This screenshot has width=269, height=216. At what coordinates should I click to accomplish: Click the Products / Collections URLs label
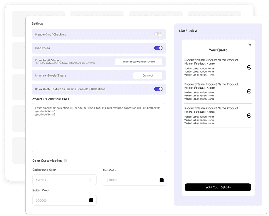50,99
